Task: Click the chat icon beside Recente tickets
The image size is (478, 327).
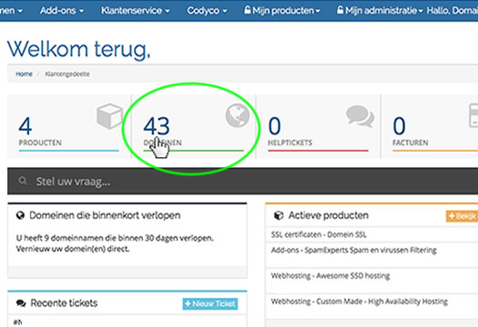Action: pos(21,303)
